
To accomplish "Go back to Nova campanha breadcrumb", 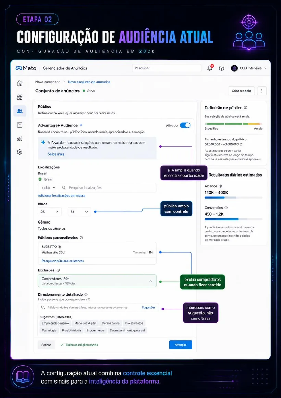I will coord(48,82).
